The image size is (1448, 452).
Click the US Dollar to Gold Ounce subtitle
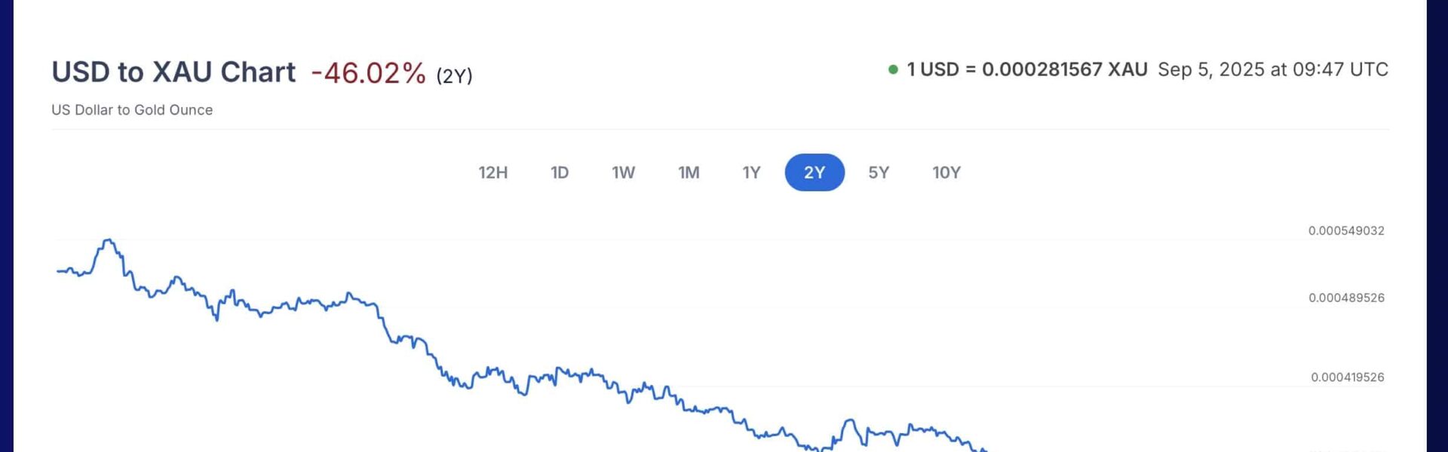click(132, 110)
